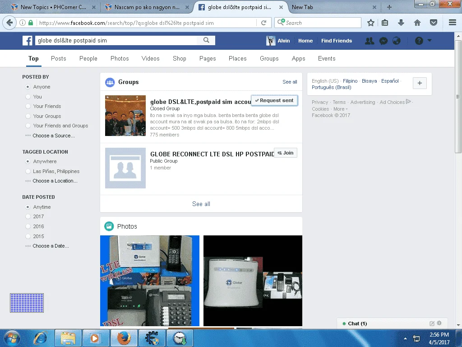Open the account dropdown arrow in header
Image resolution: width=462 pixels, height=347 pixels.
pyautogui.click(x=430, y=40)
